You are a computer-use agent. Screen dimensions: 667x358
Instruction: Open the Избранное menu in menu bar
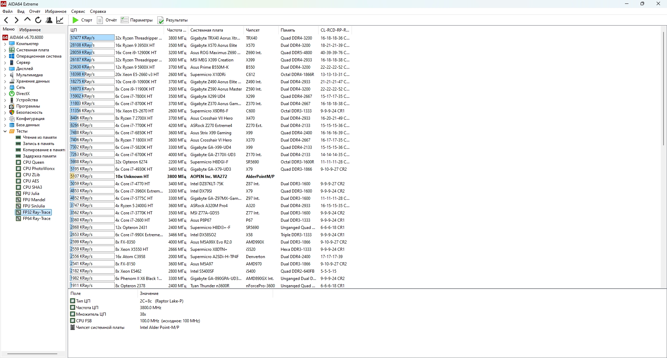click(56, 11)
